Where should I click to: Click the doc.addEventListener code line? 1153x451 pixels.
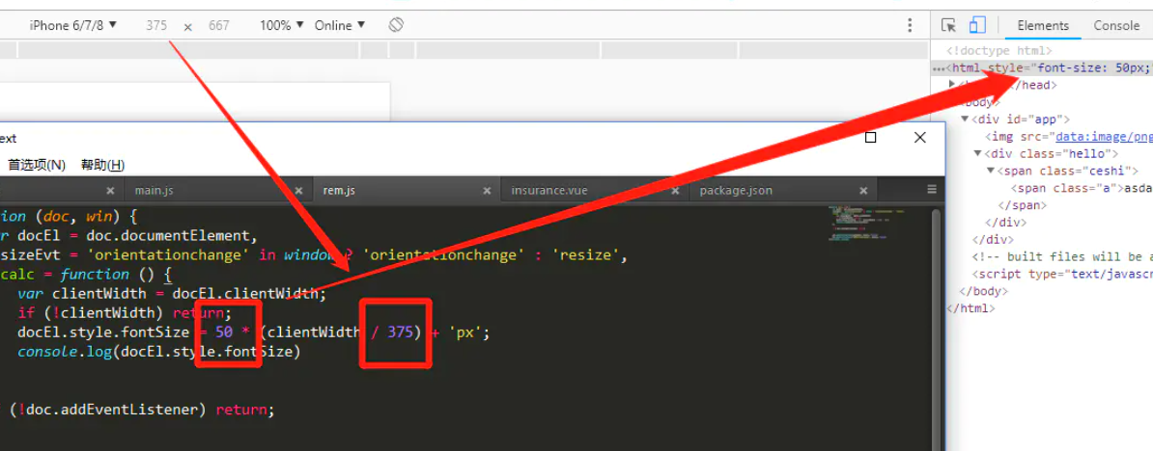(142, 410)
